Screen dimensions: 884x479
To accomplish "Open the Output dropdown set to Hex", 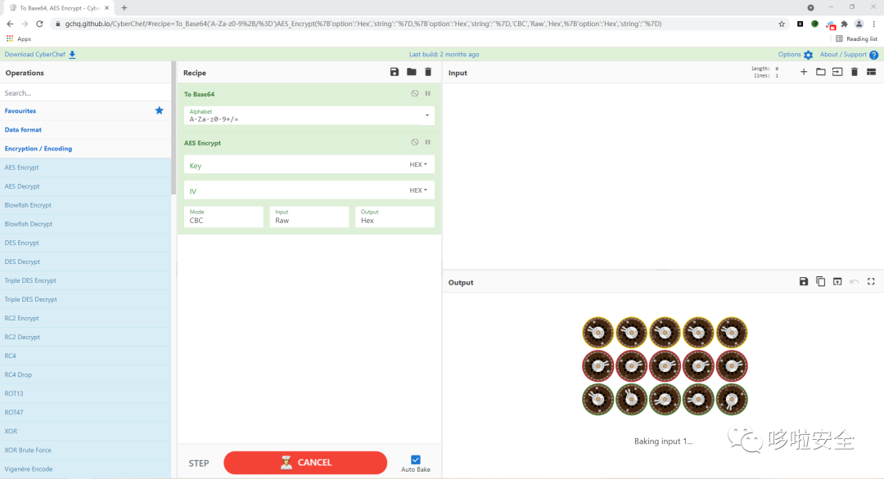I will point(395,217).
